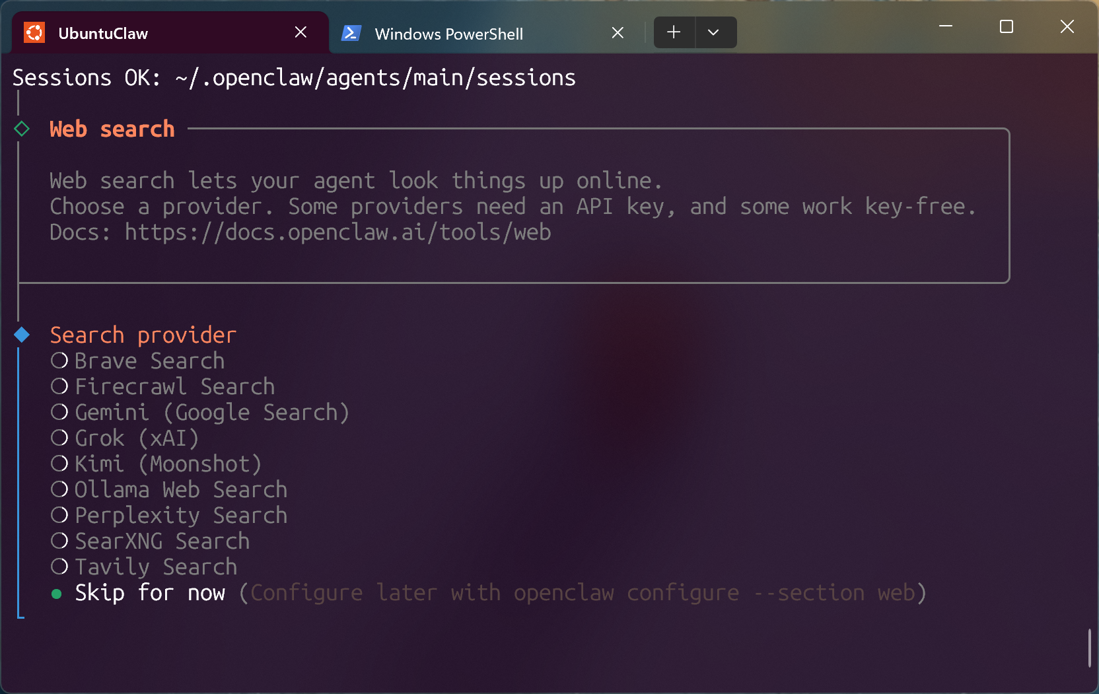Click the green diamond beside Web search
This screenshot has height=694, width=1099.
pyautogui.click(x=22, y=129)
